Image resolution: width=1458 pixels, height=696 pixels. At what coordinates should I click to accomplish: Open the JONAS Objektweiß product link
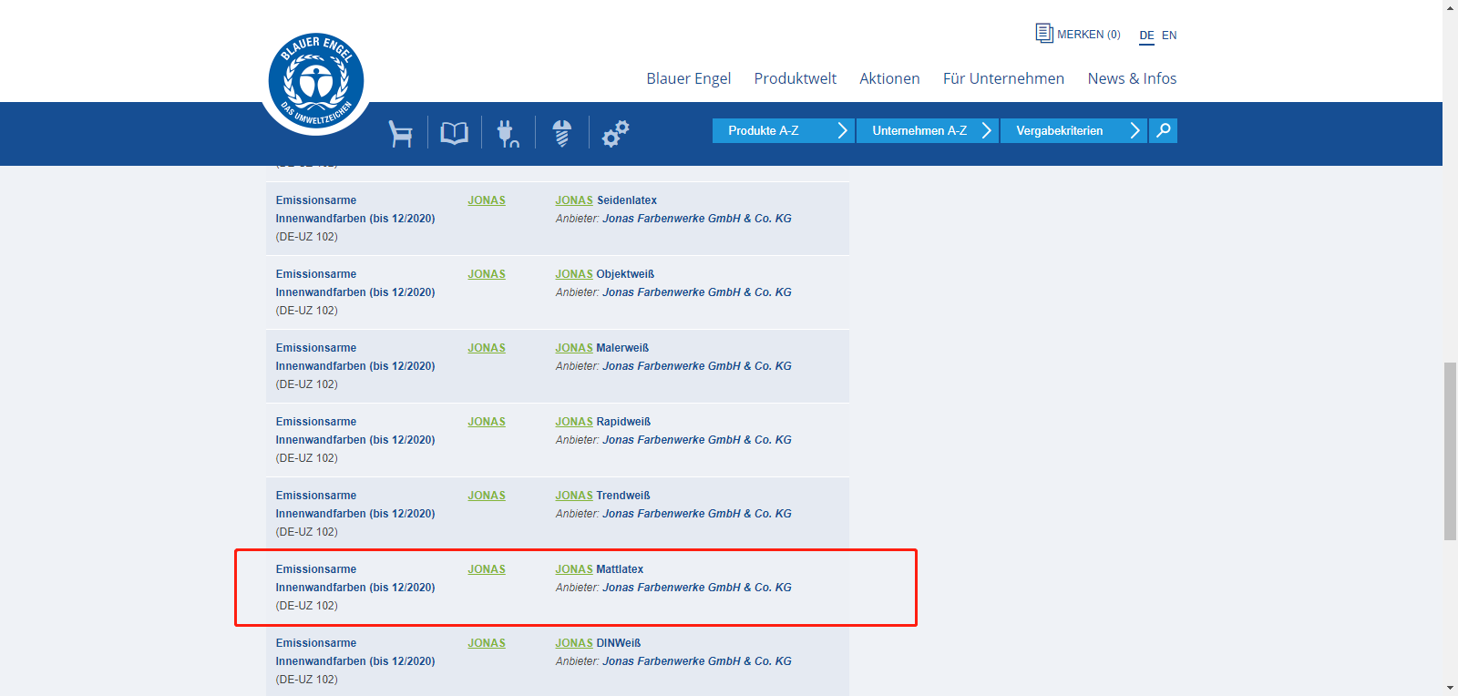coord(605,274)
